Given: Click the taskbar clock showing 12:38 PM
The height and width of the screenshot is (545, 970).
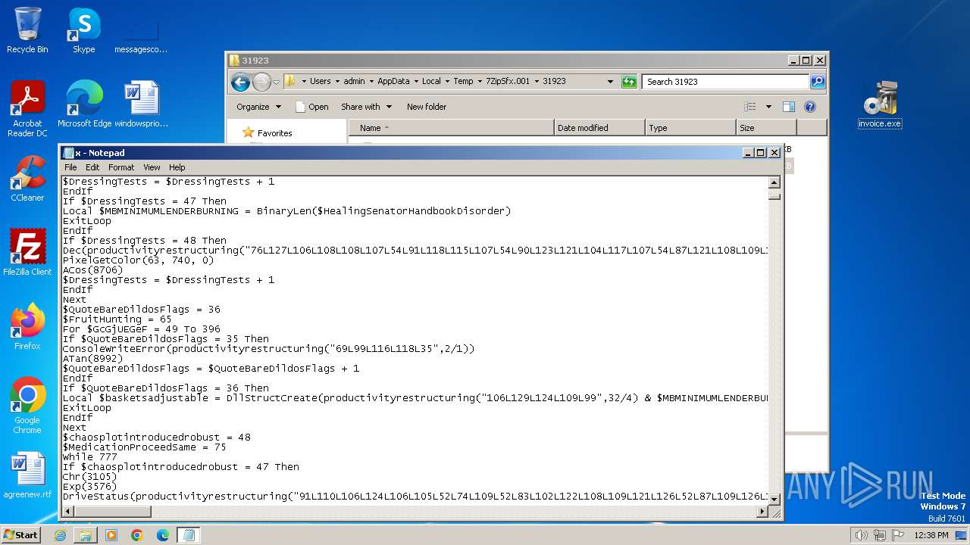Looking at the screenshot, I should click(x=931, y=535).
